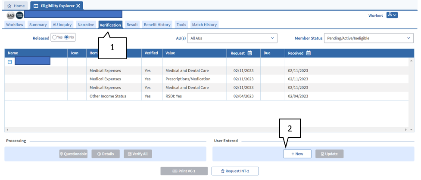Click the dark round program icon beside SAO
This screenshot has height=180, width=421.
[x=19, y=15]
